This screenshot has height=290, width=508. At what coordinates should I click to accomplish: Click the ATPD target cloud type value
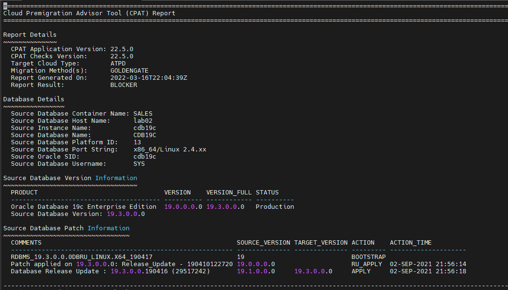(x=118, y=63)
